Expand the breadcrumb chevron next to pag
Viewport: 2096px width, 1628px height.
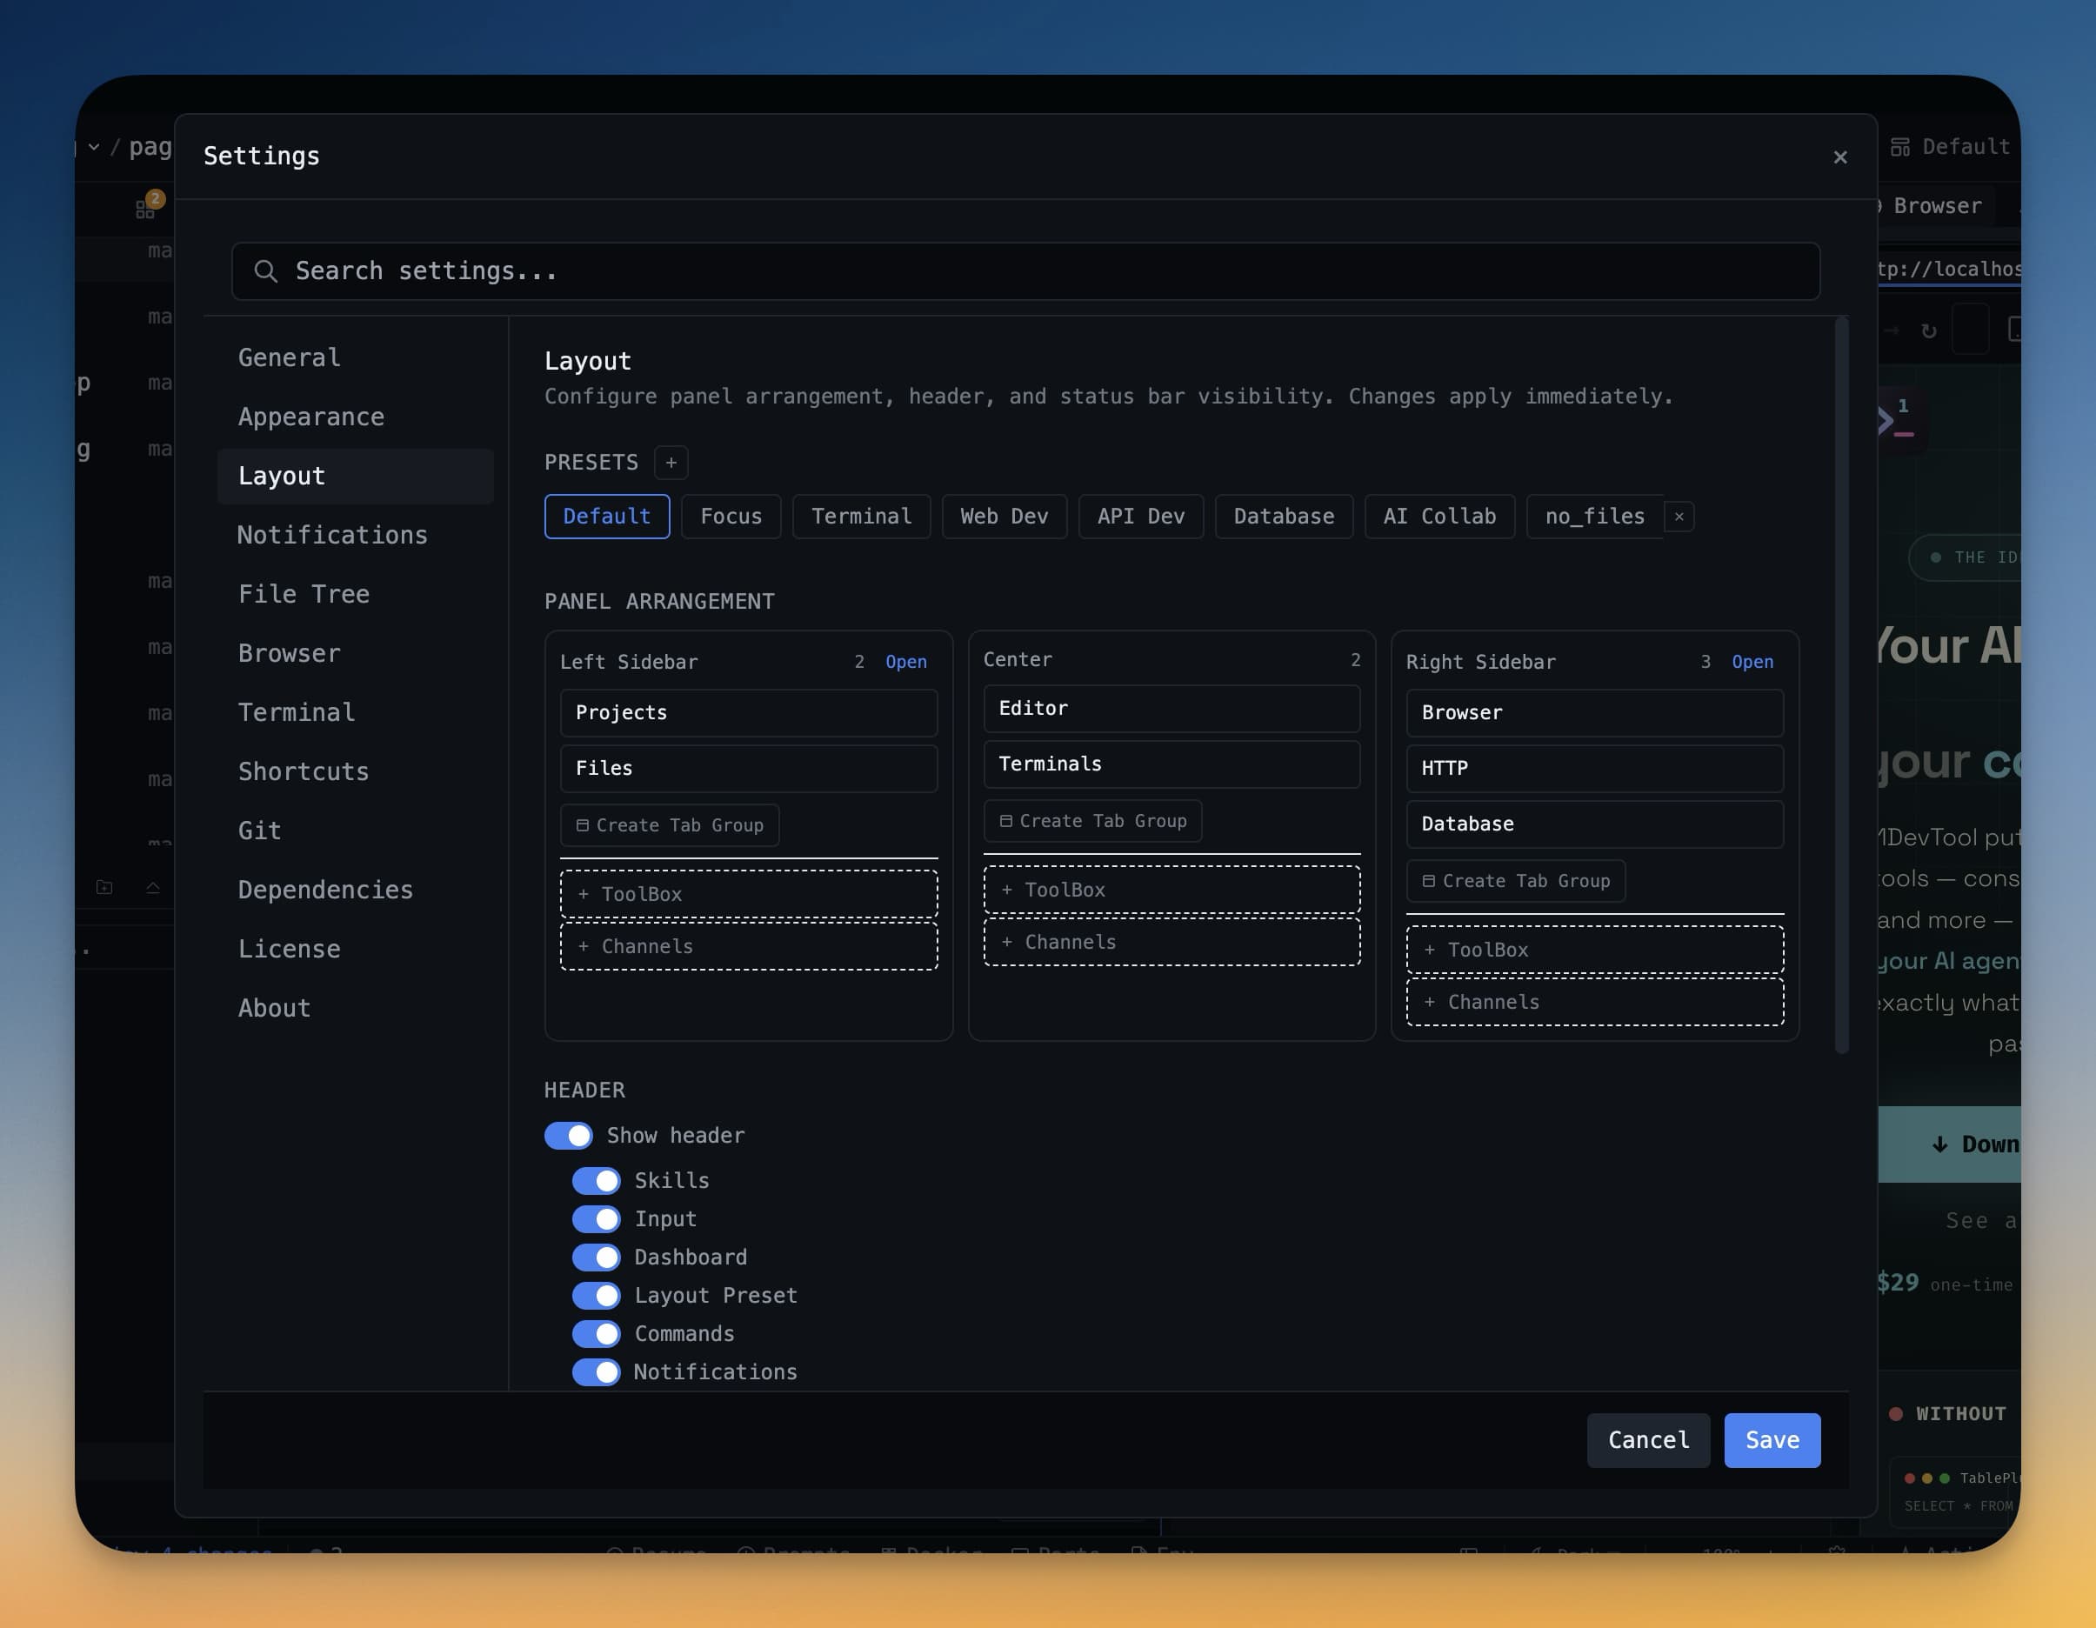coord(93,146)
